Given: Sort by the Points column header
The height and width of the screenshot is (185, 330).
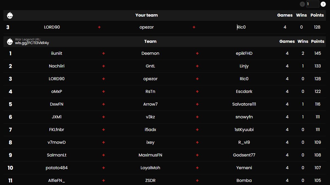Looking at the screenshot, I should pos(318,41).
